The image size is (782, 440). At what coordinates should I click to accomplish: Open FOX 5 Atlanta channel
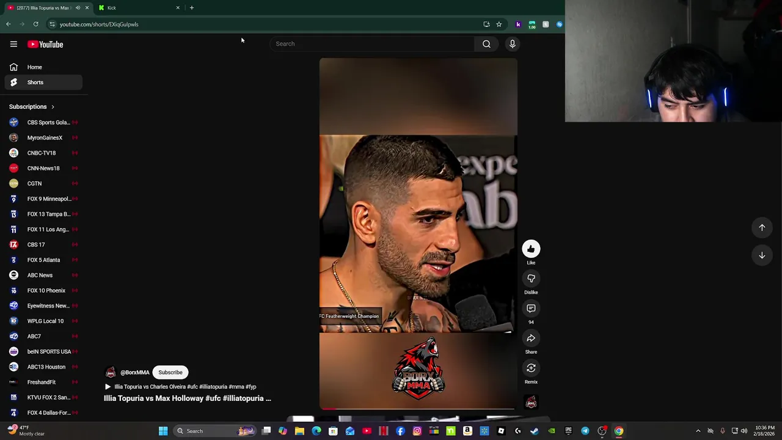point(43,260)
